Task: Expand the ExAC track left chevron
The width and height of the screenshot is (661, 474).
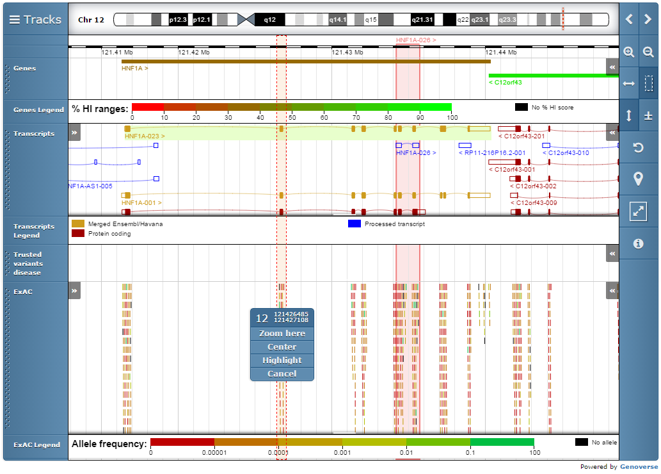Action: [74, 290]
